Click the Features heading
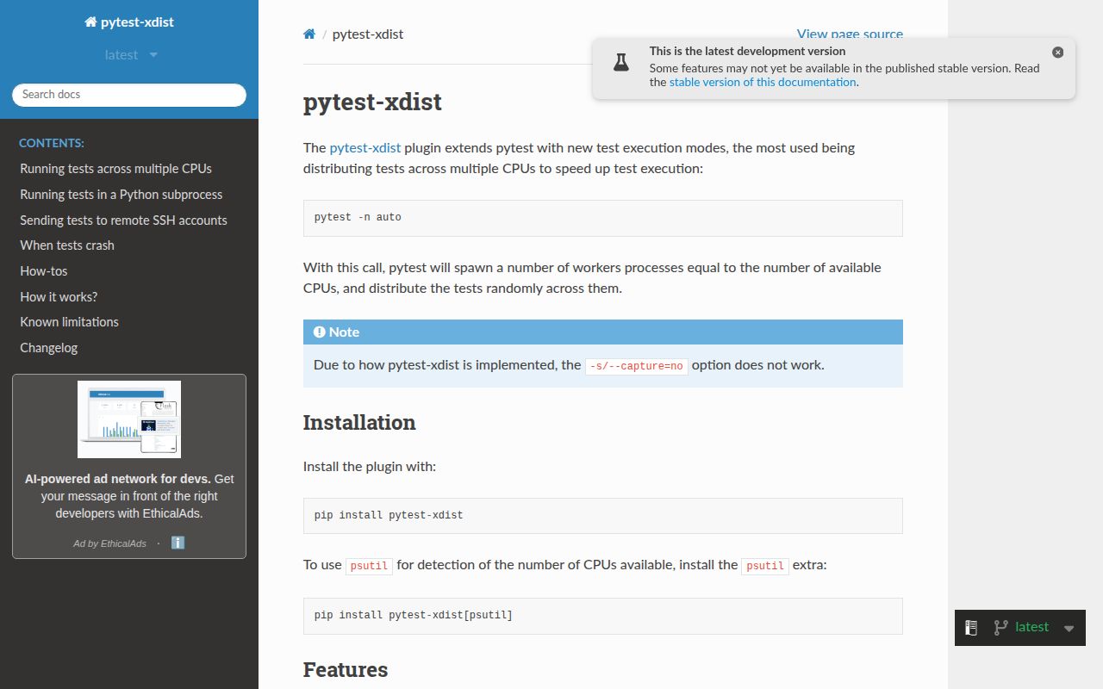Image resolution: width=1103 pixels, height=689 pixels. (346, 670)
